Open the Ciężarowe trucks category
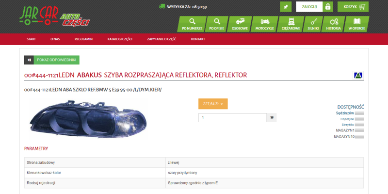 click(291, 24)
